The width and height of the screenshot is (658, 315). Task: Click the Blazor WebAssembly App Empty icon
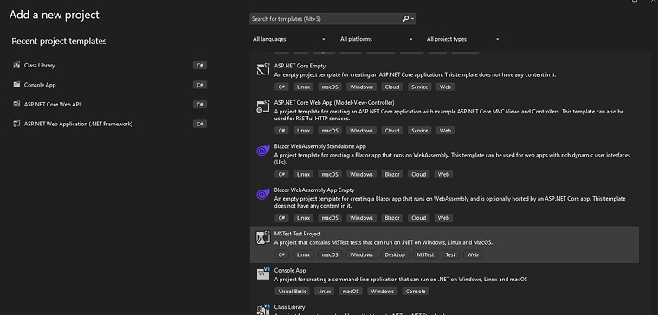(x=263, y=194)
